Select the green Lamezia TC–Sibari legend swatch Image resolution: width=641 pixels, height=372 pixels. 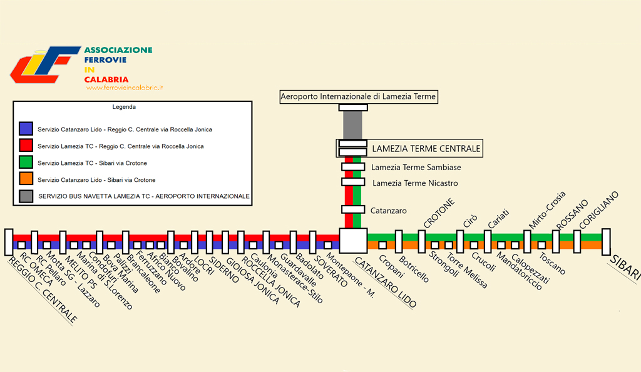tap(26, 162)
